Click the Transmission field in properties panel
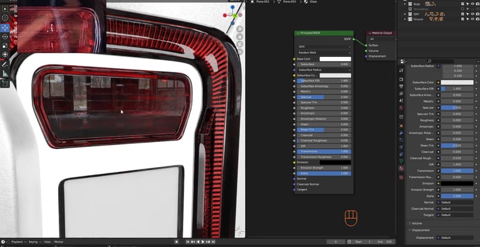 (457, 171)
